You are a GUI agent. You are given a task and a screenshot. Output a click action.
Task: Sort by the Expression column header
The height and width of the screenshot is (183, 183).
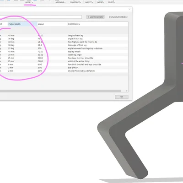[22, 24]
